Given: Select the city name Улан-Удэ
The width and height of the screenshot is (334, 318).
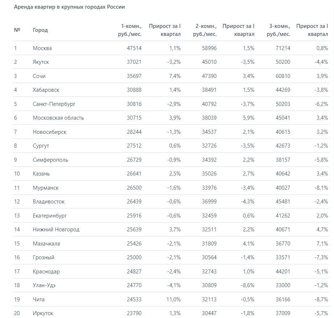Looking at the screenshot, I should coord(44,285).
